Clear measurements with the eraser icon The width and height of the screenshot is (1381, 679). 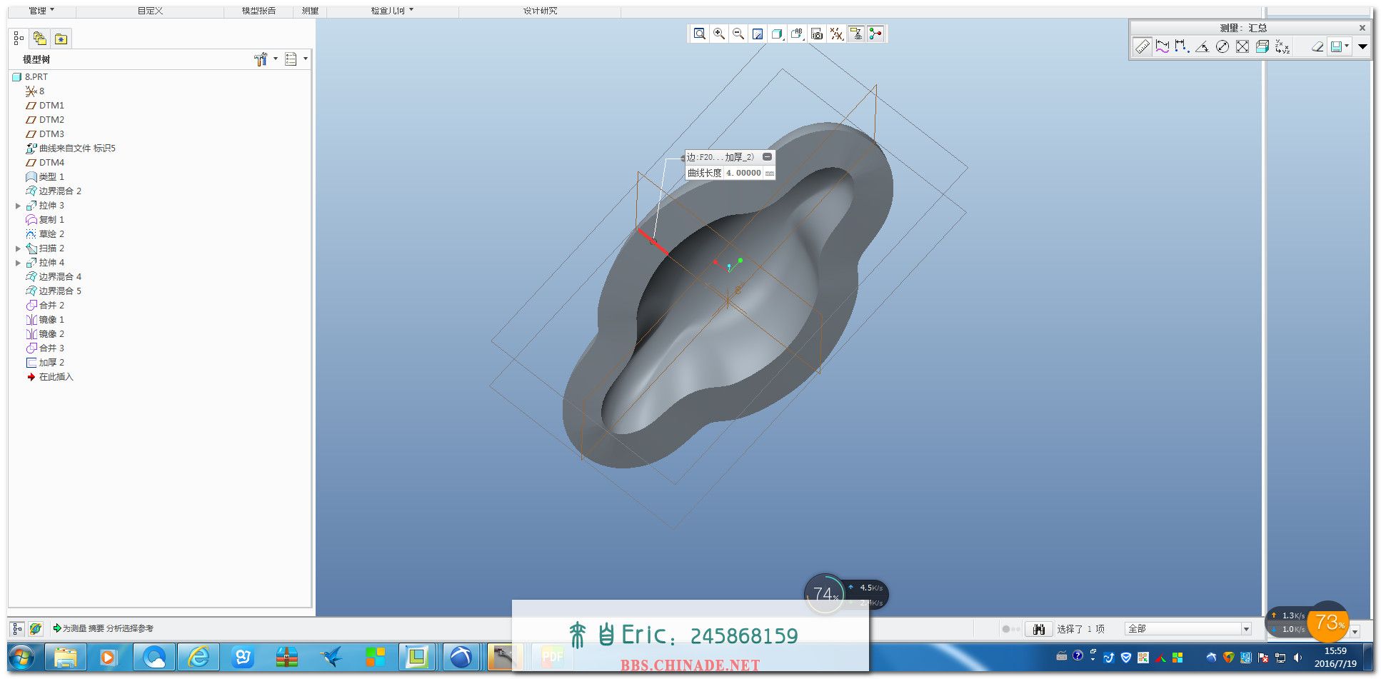[1317, 46]
